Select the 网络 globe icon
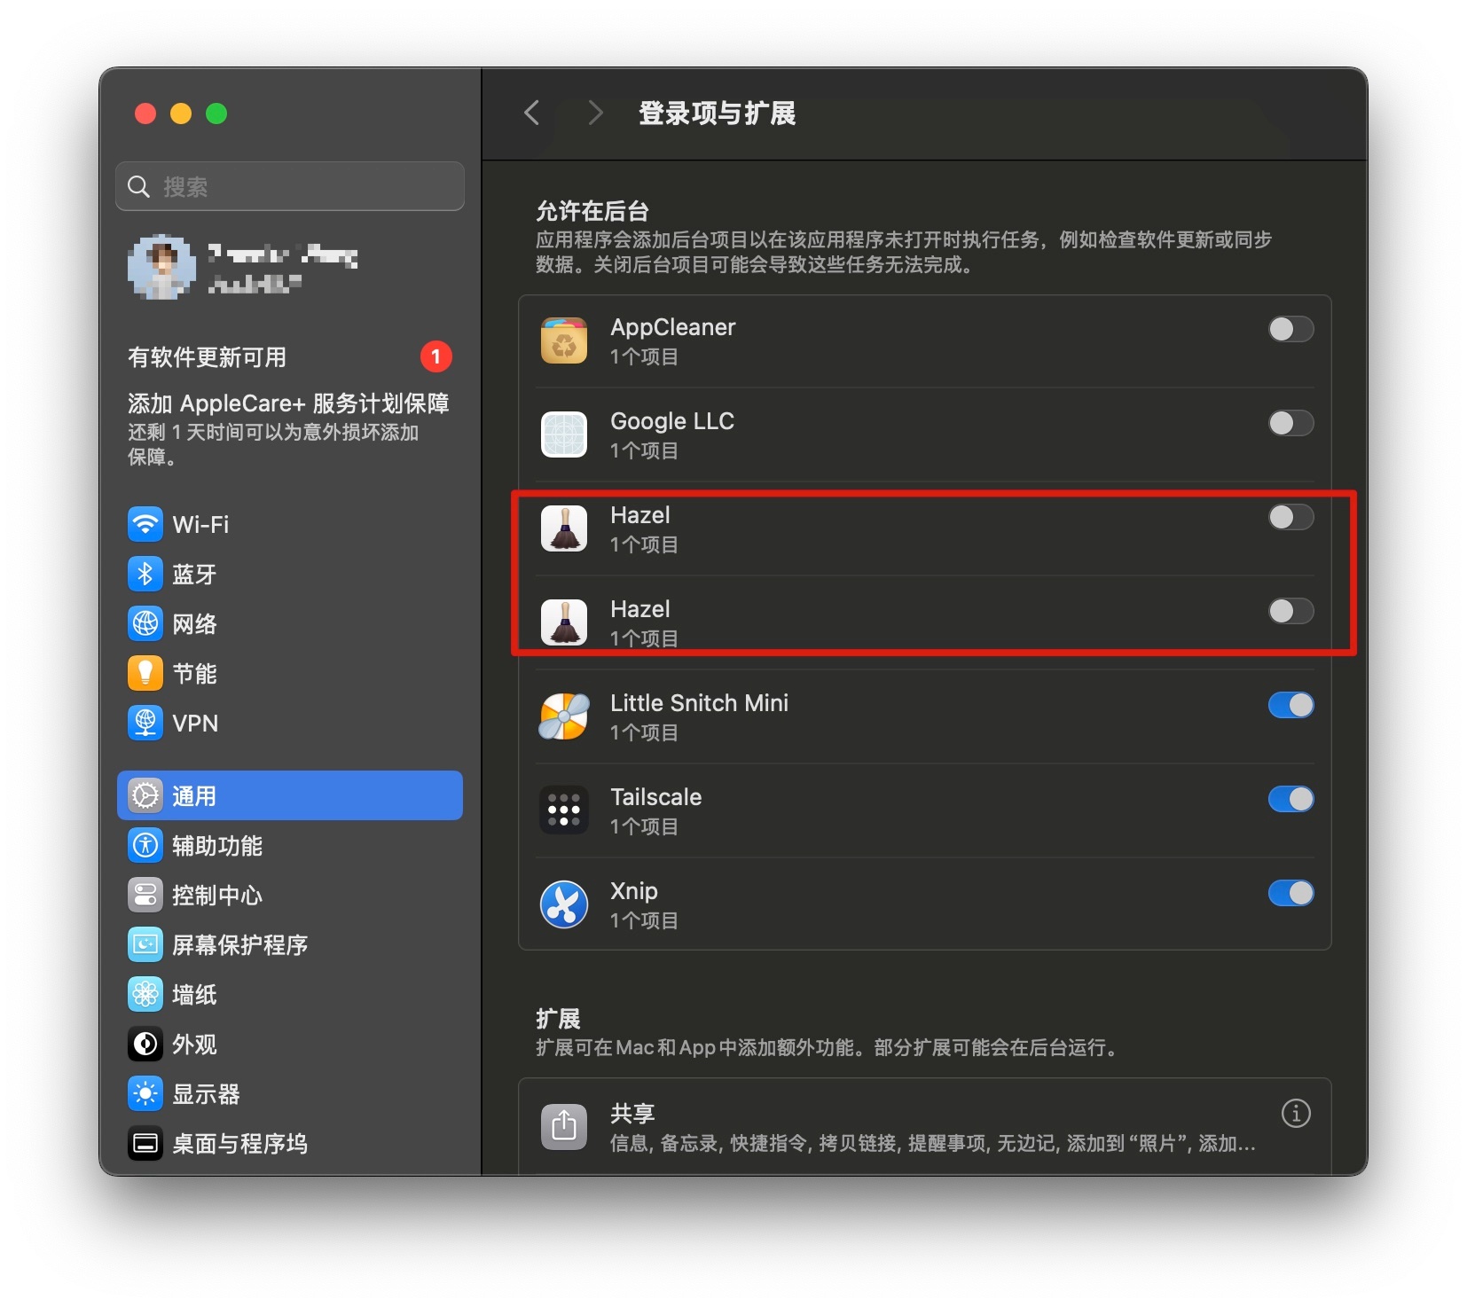Screen dimensions: 1467x1307 pyautogui.click(x=145, y=623)
